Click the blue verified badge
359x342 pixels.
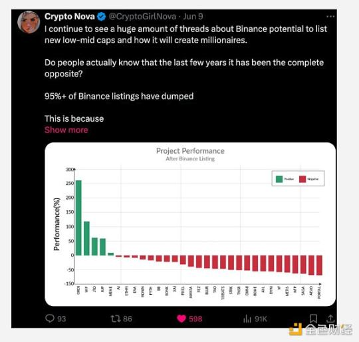[102, 17]
